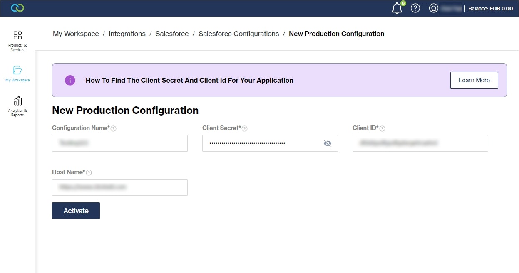
Task: Click the Client ID help icon
Action: 382,129
